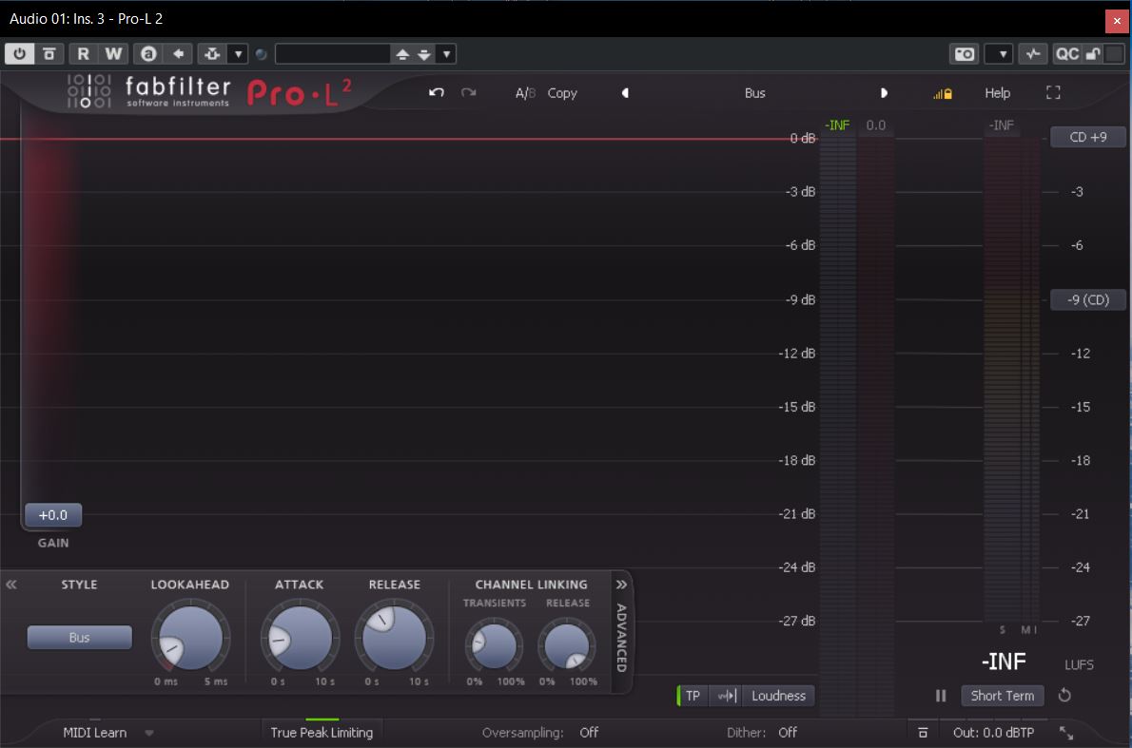Screen dimensions: 1132x748
Task: Click the Channel Linking Release knob
Action: pos(567,645)
